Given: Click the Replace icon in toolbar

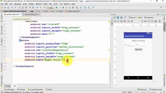Looking at the screenshot, I should pos(33,7).
